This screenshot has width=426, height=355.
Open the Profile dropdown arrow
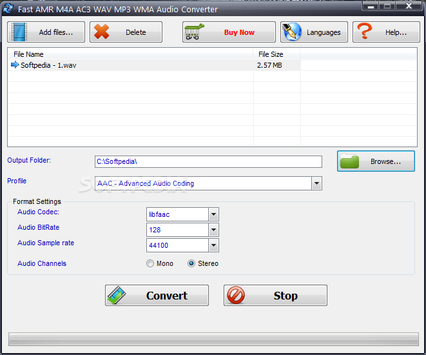click(316, 183)
